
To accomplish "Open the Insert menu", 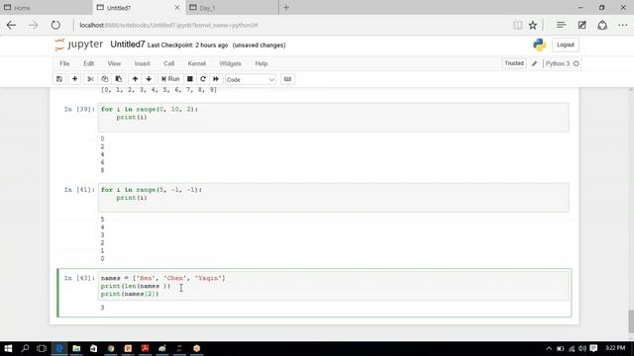I will pos(142,63).
